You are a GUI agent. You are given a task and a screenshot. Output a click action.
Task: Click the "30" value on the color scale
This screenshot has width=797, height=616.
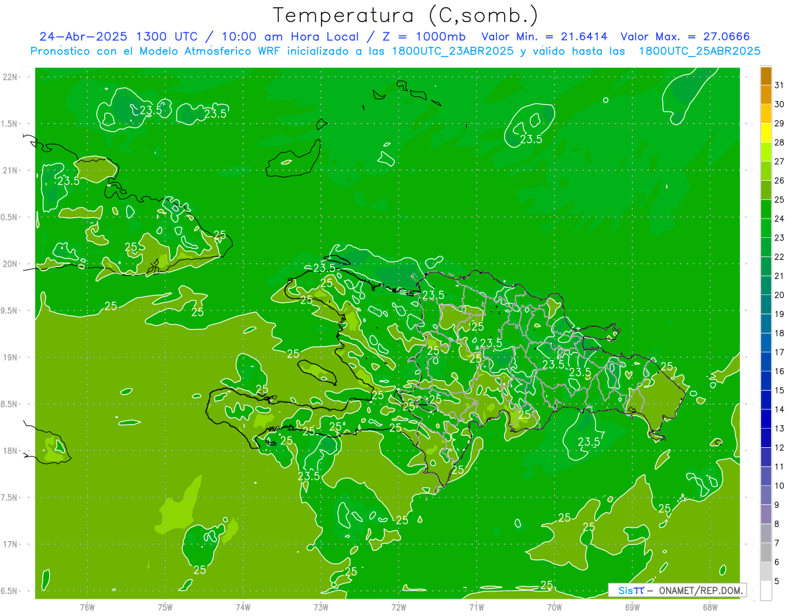click(780, 104)
